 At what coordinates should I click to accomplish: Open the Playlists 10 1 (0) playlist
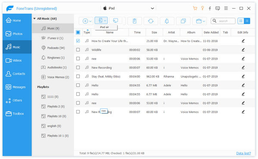[53, 136]
